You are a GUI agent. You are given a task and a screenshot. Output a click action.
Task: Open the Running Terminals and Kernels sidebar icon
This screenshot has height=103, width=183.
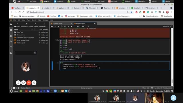pyautogui.click(x=11, y=30)
